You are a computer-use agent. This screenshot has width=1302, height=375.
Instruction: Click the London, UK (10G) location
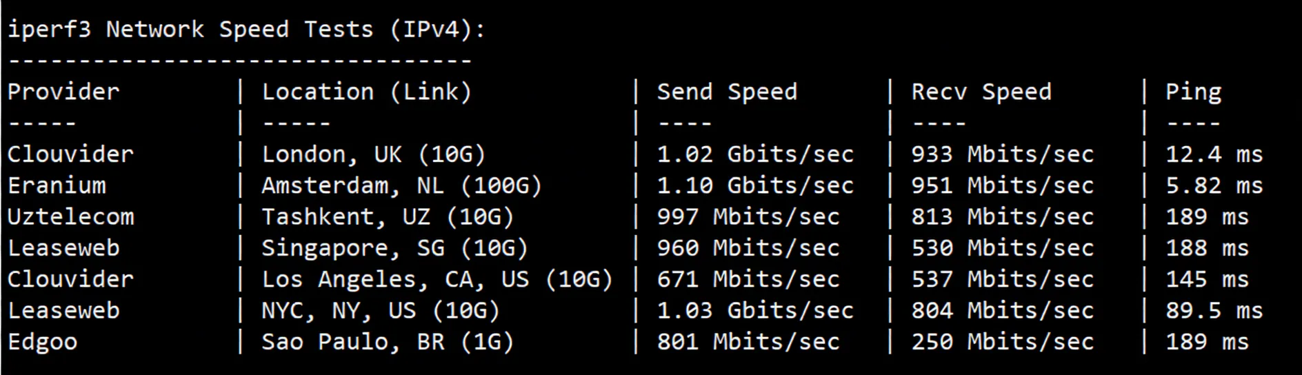[373, 154]
